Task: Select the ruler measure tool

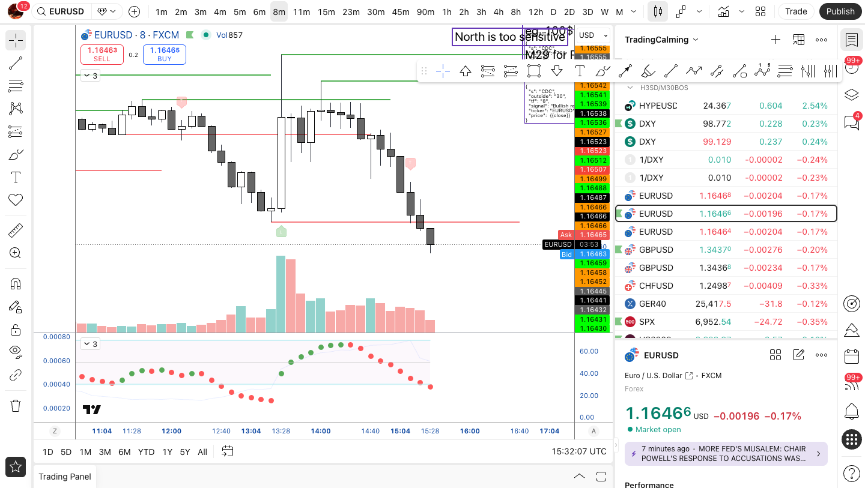Action: click(16, 230)
